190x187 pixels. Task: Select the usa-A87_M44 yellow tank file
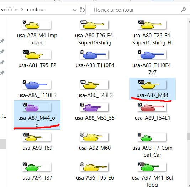pyautogui.click(x=152, y=89)
